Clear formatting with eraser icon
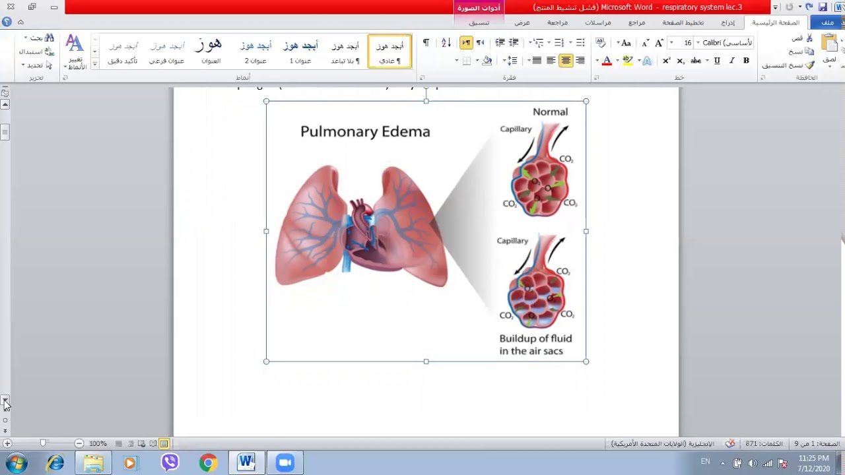The height and width of the screenshot is (475, 845). click(601, 43)
